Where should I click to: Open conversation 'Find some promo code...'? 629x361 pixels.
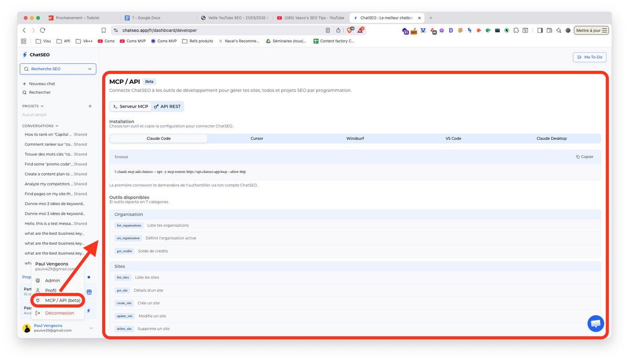click(56, 164)
